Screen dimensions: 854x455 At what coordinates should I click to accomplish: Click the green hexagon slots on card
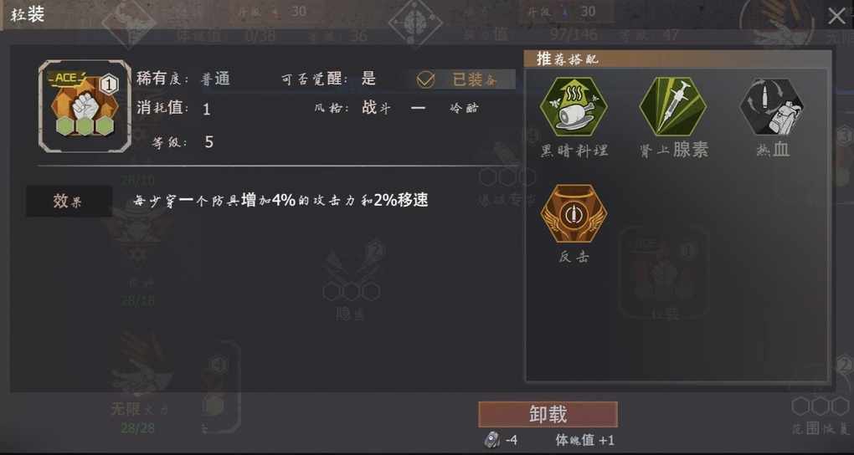point(85,126)
